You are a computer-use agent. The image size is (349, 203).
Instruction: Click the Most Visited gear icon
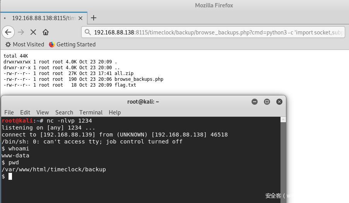8,44
